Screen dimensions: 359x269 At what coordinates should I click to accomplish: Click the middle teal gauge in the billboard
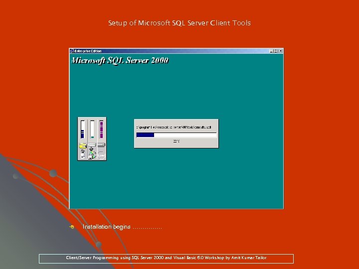92,130
